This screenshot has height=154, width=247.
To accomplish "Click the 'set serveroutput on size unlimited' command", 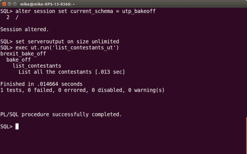I will tap(67, 41).
